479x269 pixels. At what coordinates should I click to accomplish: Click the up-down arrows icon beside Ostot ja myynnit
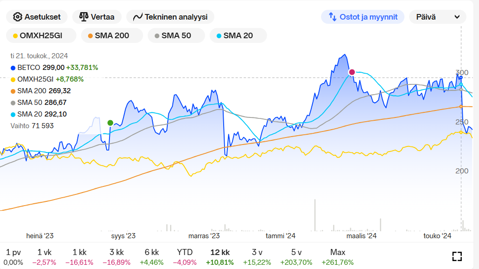pyautogui.click(x=333, y=17)
